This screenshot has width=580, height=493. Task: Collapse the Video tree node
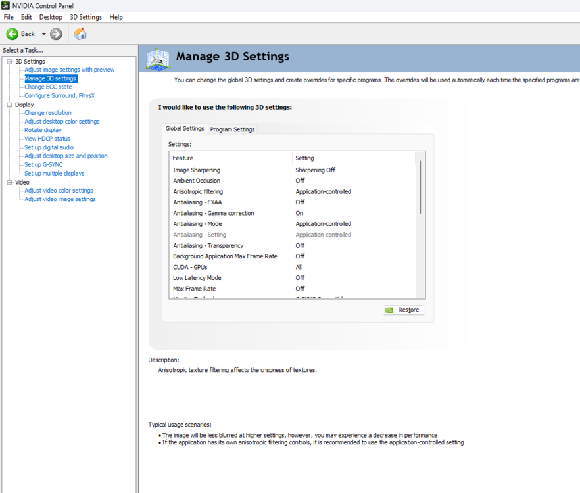[10, 182]
